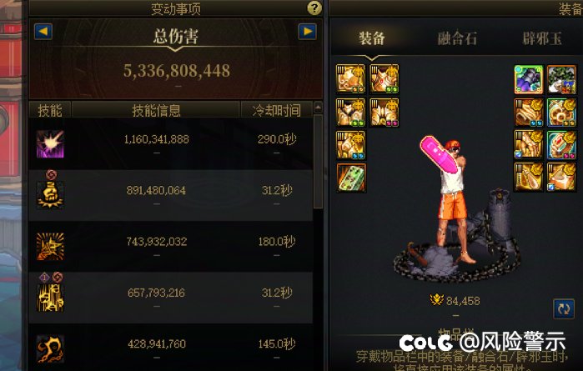Click the right arrow beside 总伤害
The image size is (583, 371).
tap(308, 32)
